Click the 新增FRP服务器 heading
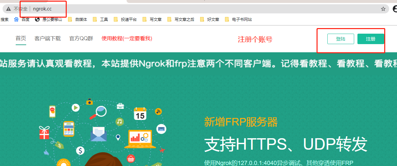The image size is (397, 166). [241, 122]
